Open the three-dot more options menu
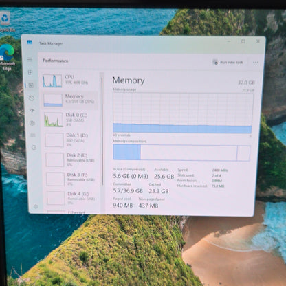Screen dimensions: 286x286 tap(256, 63)
